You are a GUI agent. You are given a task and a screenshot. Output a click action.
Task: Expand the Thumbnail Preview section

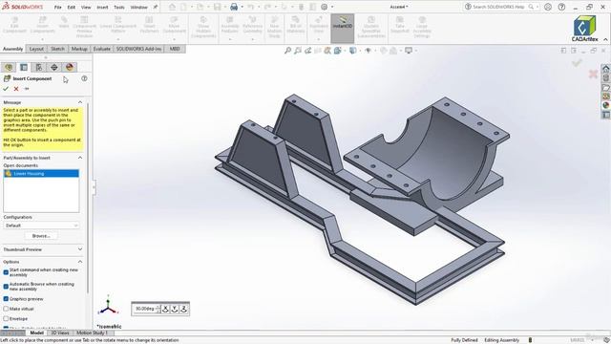(x=80, y=249)
